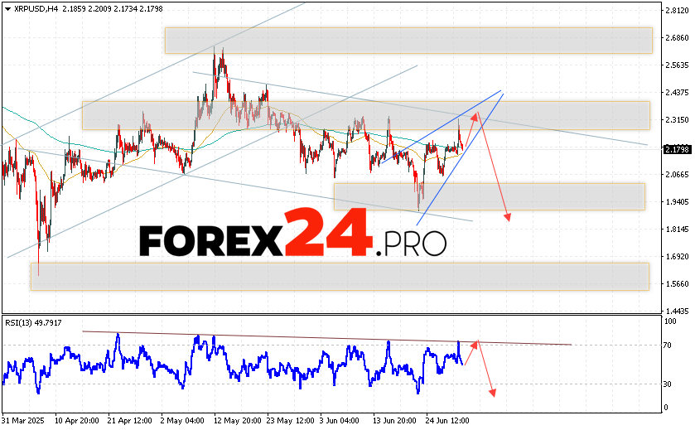
Task: Click the RSI(13) 49.7917 indicator label
Action: tap(32, 322)
